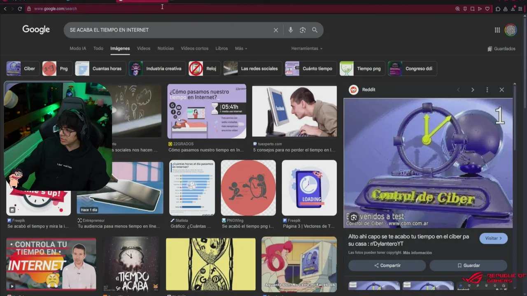The image size is (527, 296).
Task: Open the El Tiempo se Acaba thumbnail
Action: tap(131, 264)
